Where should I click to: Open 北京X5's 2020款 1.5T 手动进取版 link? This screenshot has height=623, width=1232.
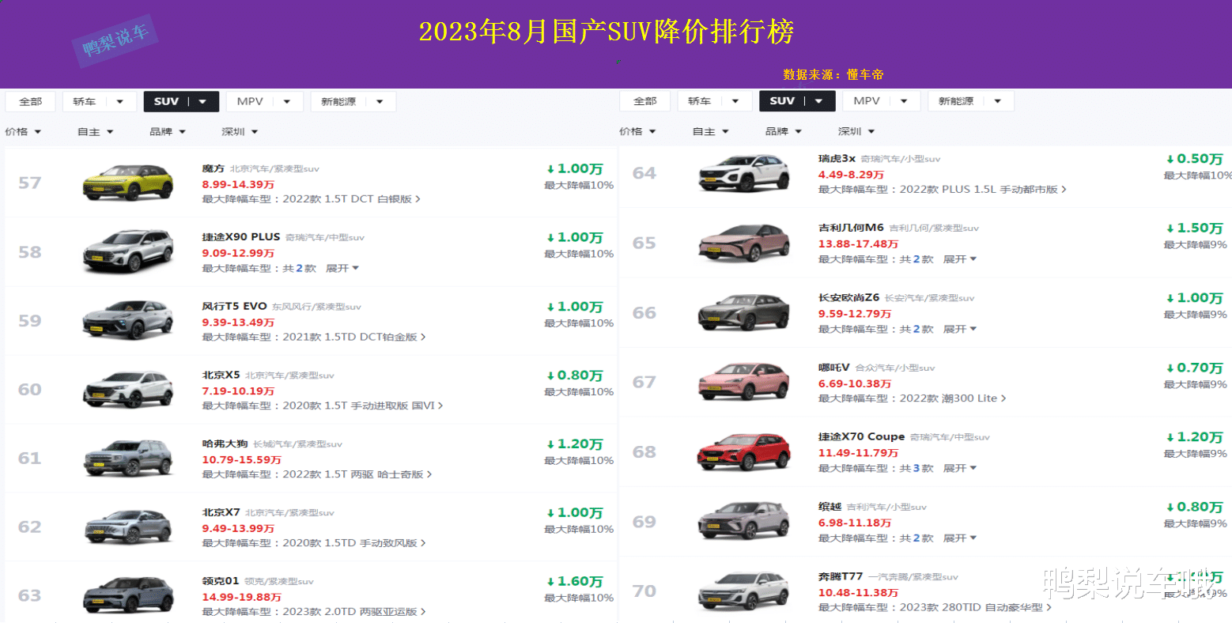click(362, 406)
